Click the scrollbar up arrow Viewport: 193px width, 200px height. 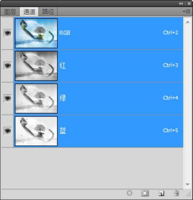pyautogui.click(x=188, y=22)
